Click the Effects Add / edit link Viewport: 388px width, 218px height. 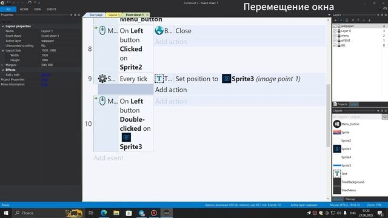point(45,74)
